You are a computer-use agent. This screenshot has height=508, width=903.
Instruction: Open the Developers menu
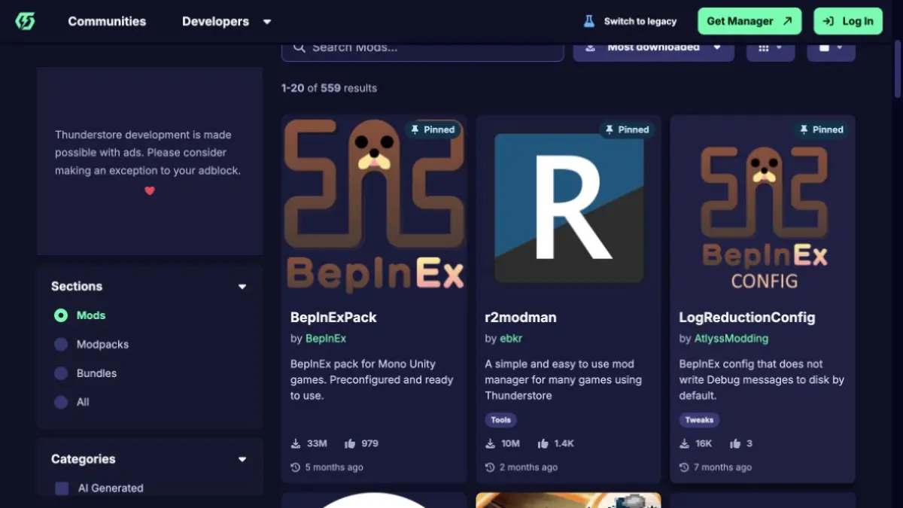pos(215,21)
